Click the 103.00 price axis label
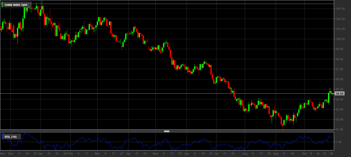 tap(340, 9)
